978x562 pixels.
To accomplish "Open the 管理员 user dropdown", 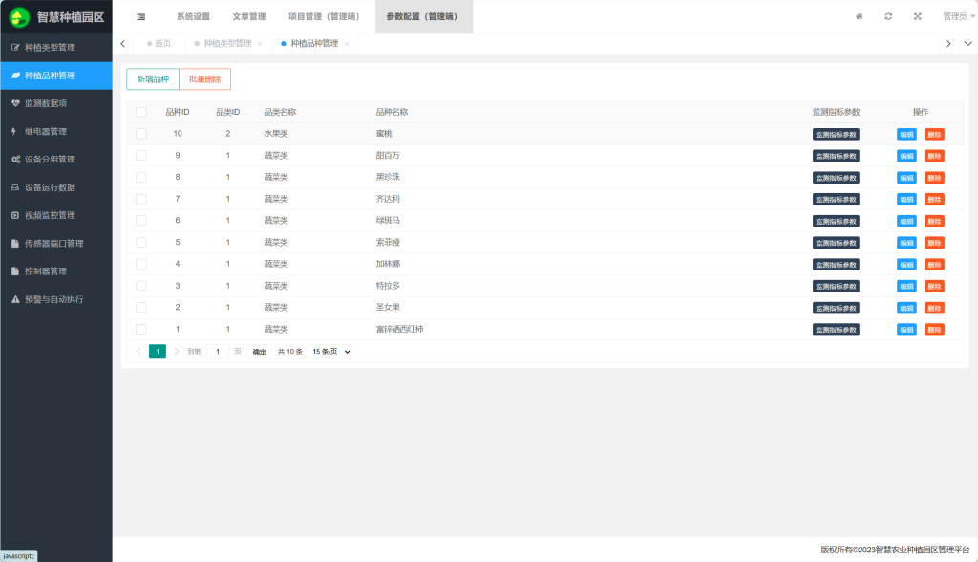I will point(955,16).
